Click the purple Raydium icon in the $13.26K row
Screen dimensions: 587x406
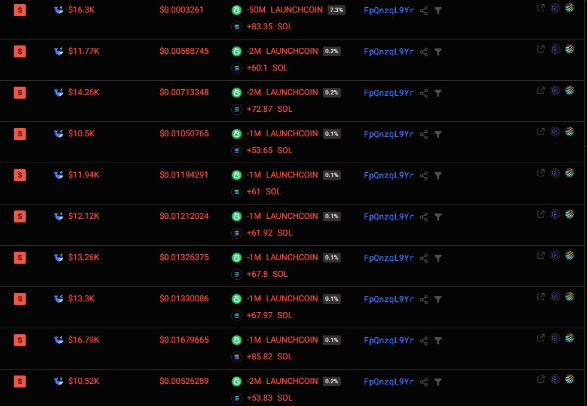click(x=555, y=255)
